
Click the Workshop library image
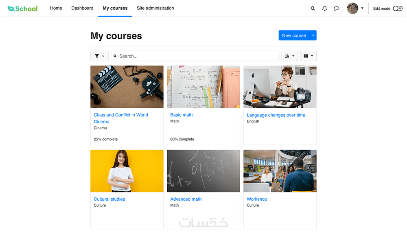[280, 171]
